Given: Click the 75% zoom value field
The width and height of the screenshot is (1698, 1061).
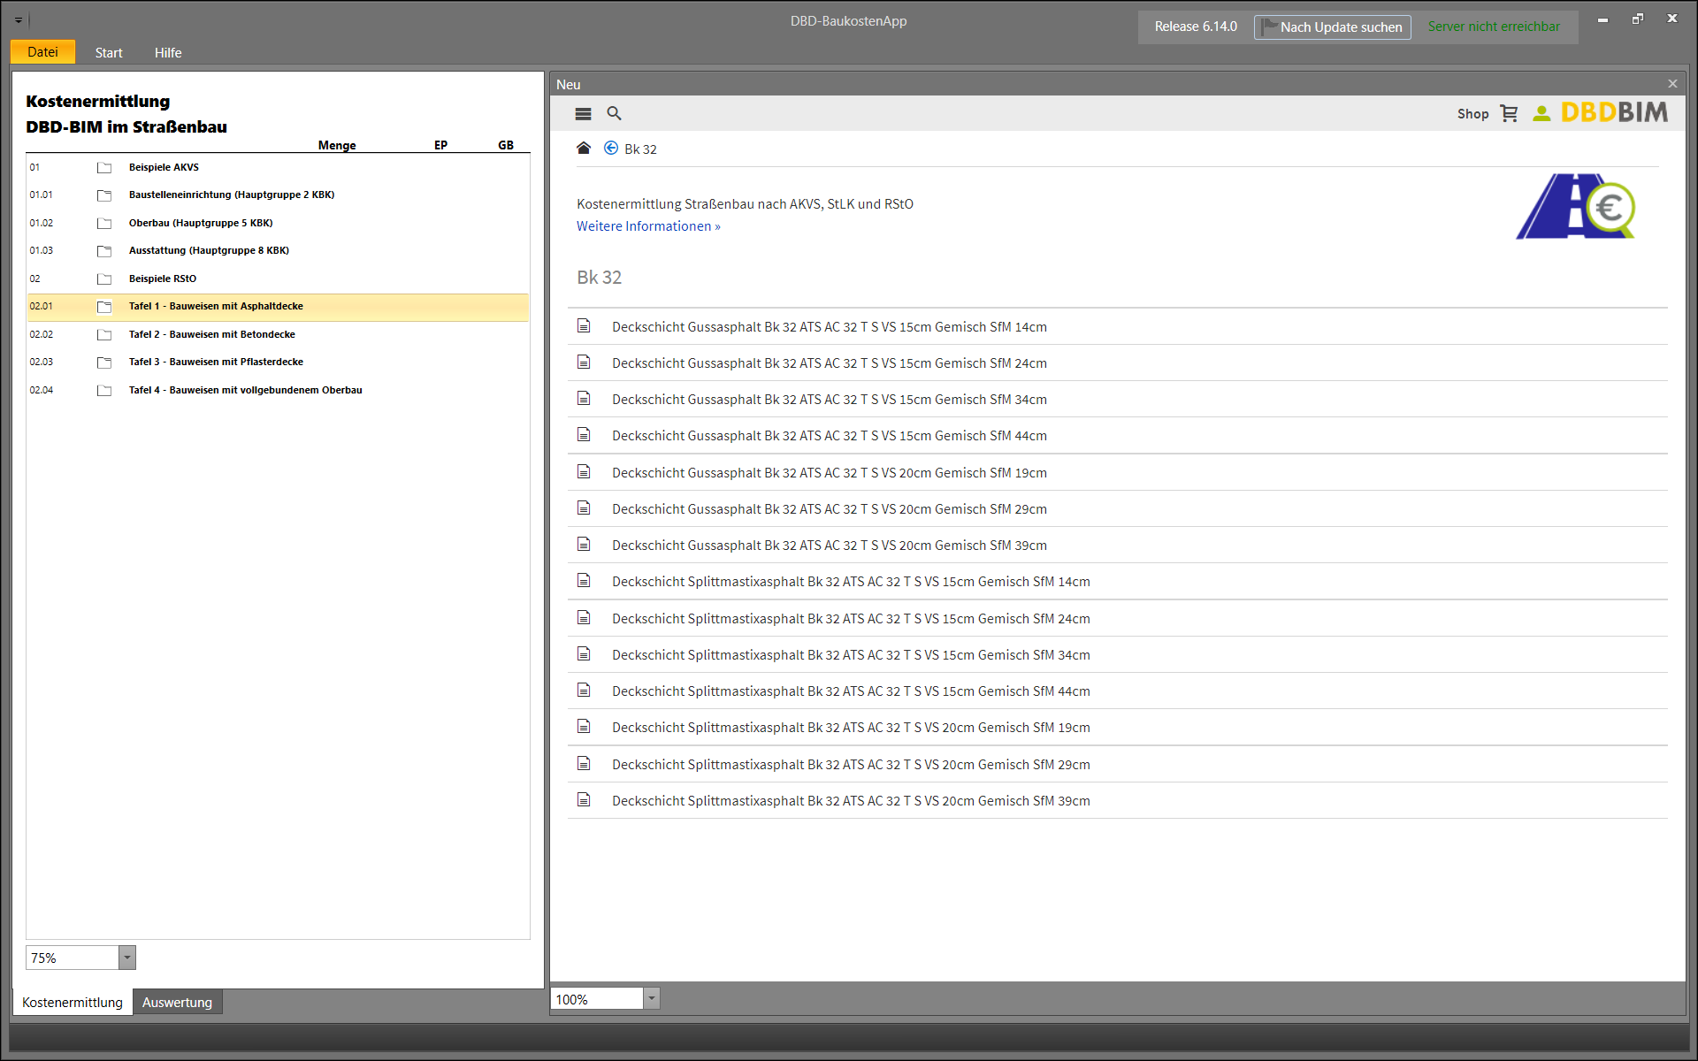Looking at the screenshot, I should 73,958.
